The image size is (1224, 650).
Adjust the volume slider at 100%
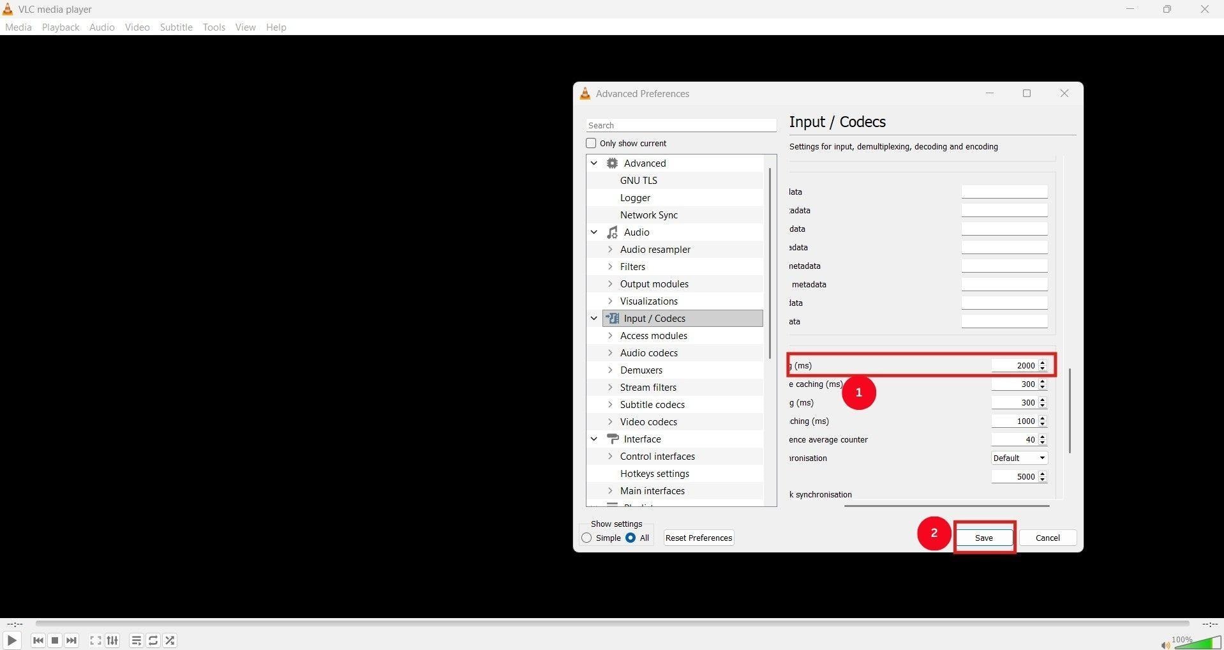tap(1197, 642)
